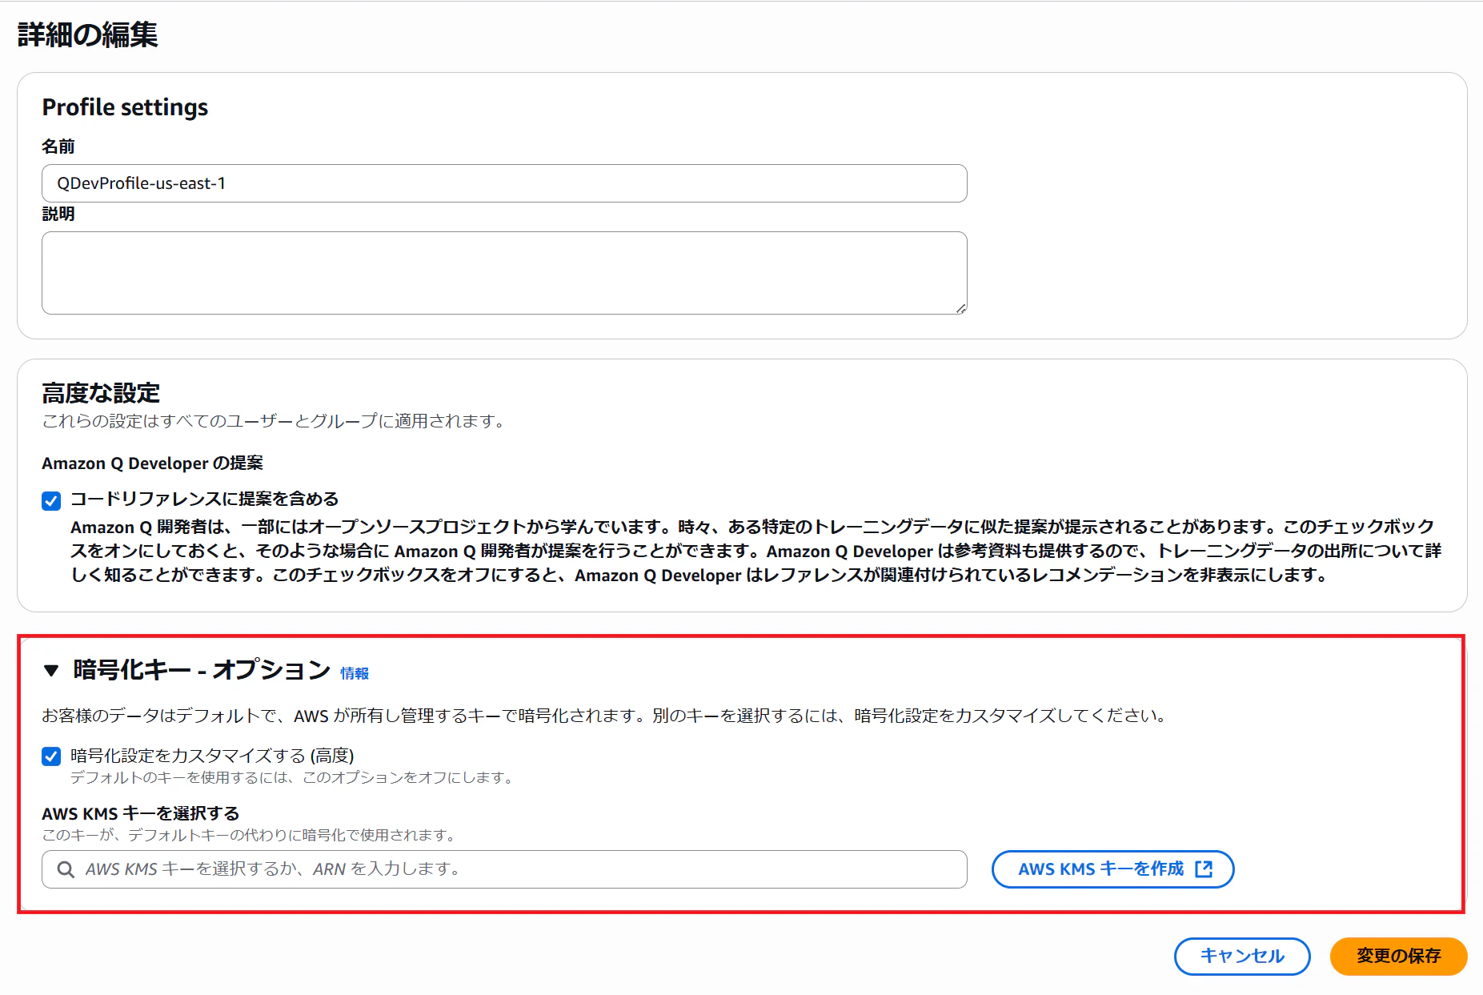
Task: Click the AWS KMS キーを選択する label
Action: coord(141,813)
